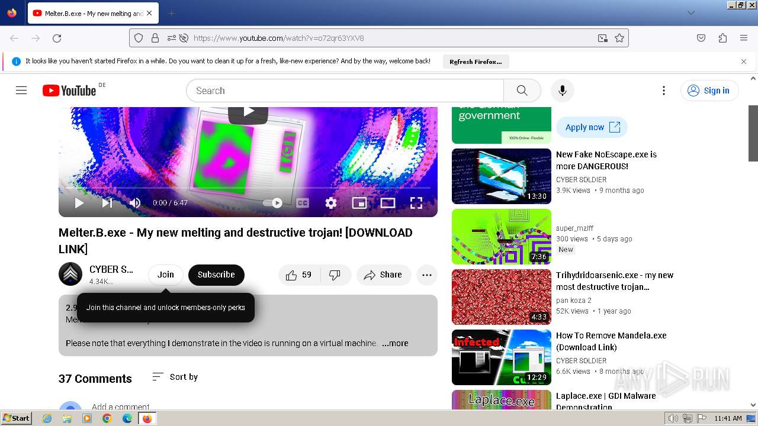
Task: Open Trihydridoarsenic.exe video title
Action: click(615, 281)
